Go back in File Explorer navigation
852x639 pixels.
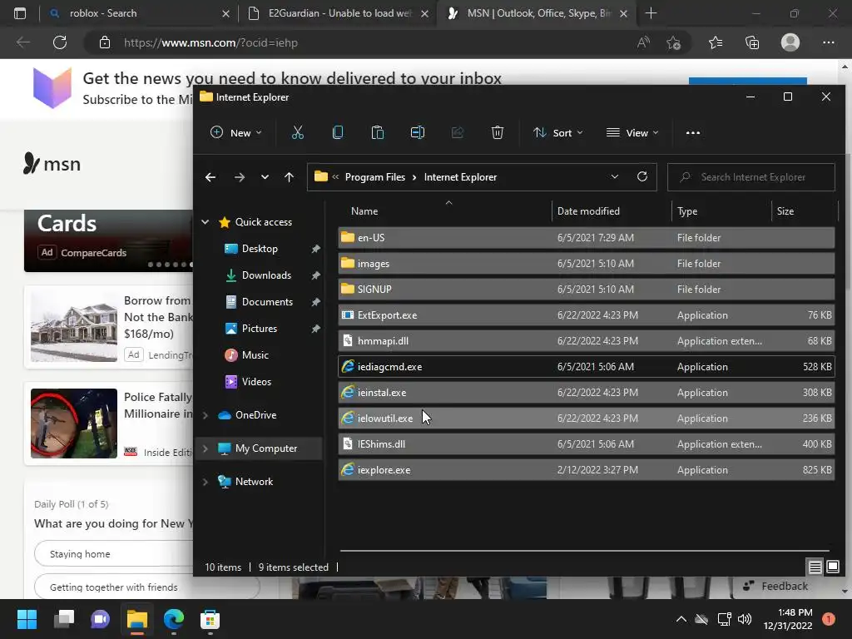[211, 177]
